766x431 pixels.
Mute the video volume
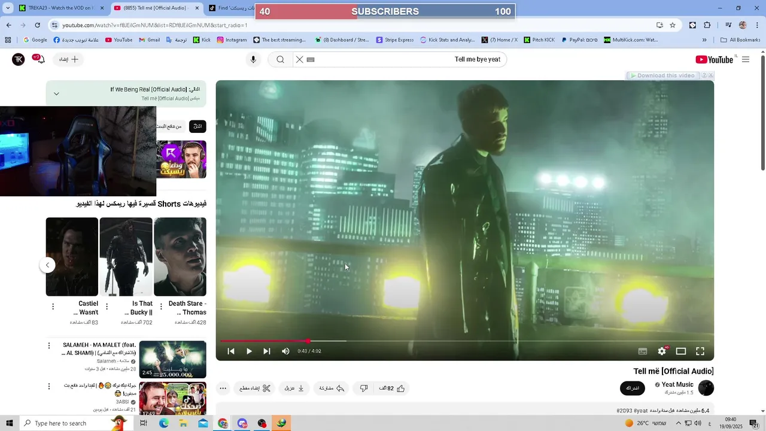285,351
